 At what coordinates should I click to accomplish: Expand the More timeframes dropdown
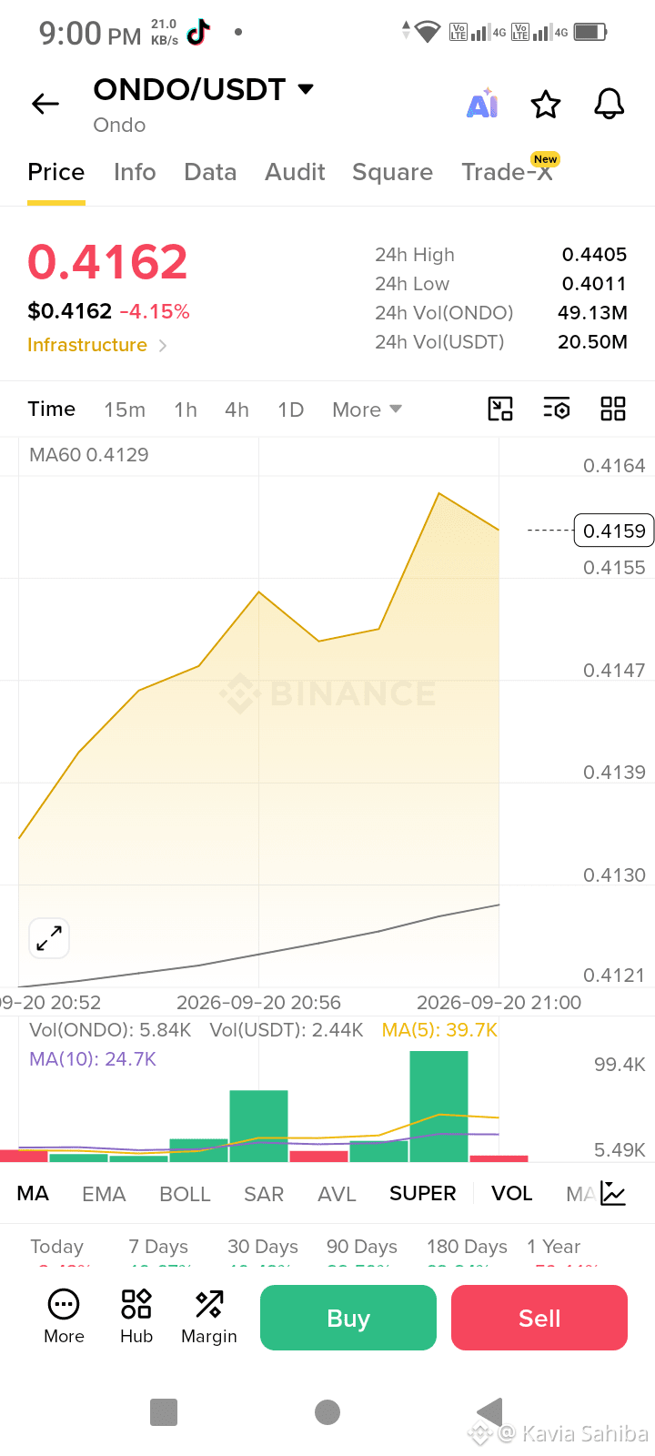click(x=368, y=409)
